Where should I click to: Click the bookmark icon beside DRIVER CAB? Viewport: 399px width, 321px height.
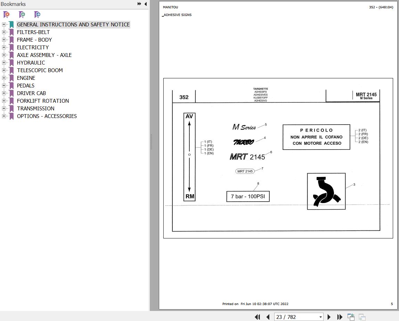pos(11,93)
